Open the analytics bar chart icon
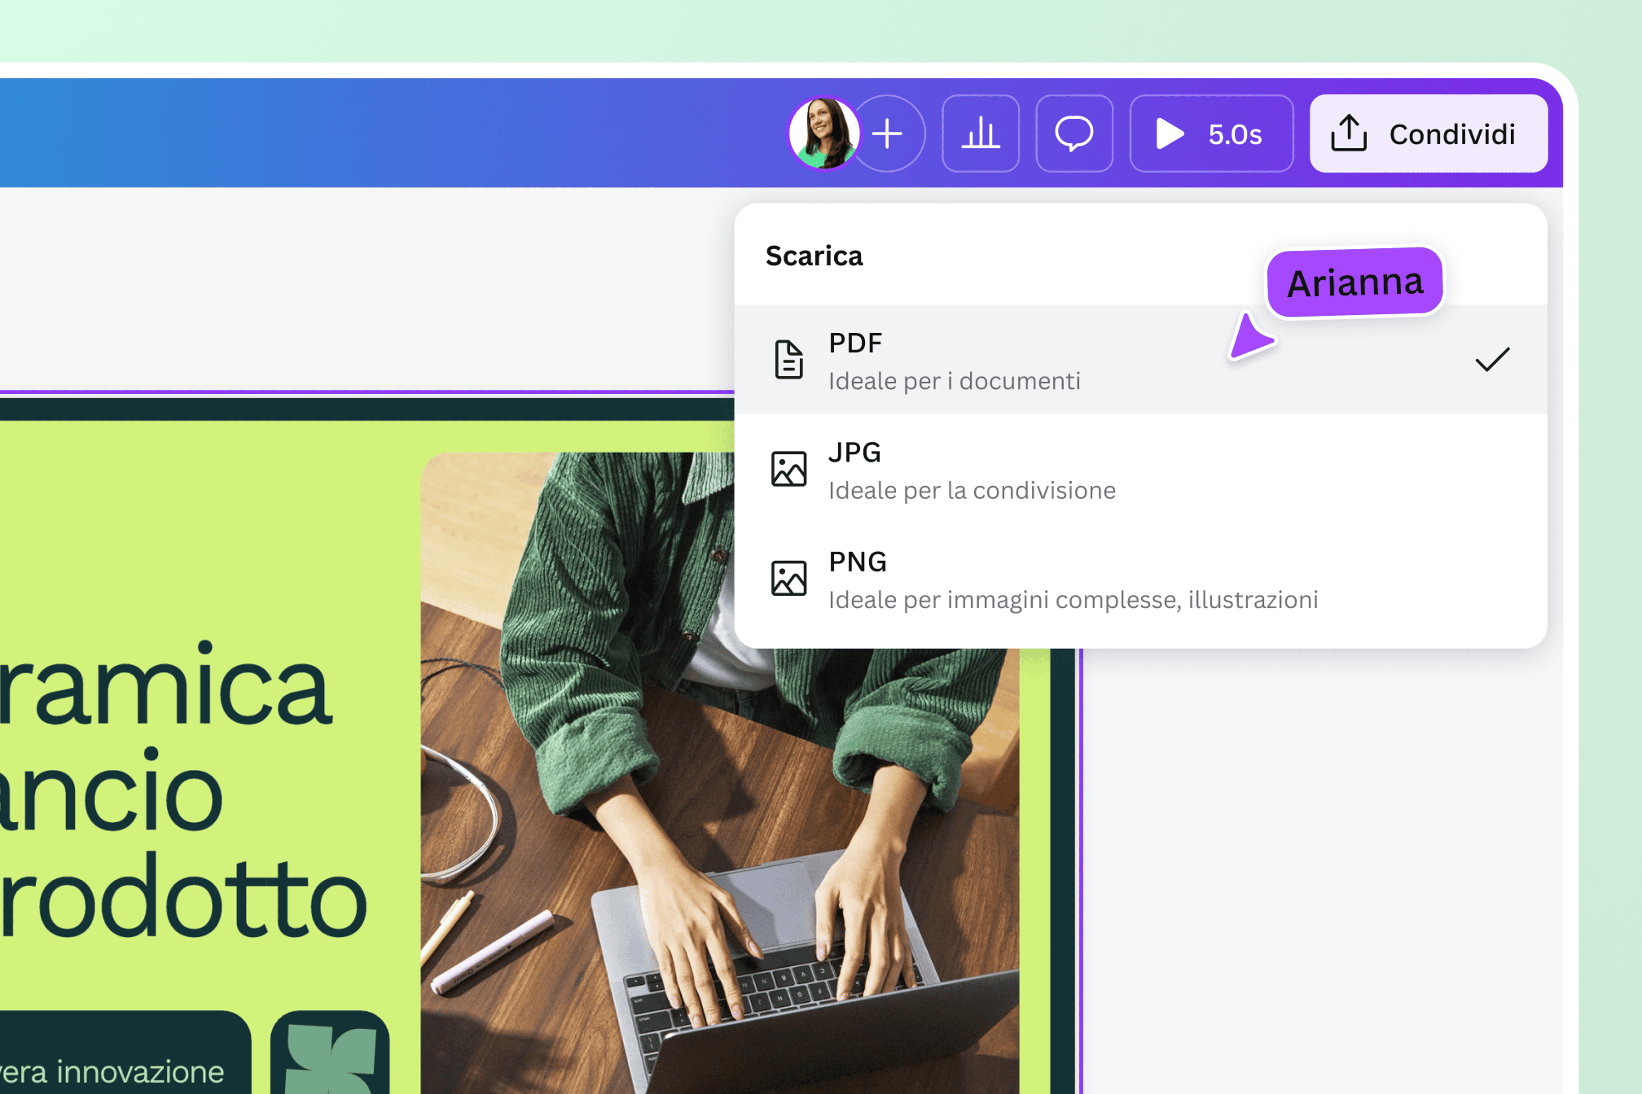 click(x=981, y=133)
